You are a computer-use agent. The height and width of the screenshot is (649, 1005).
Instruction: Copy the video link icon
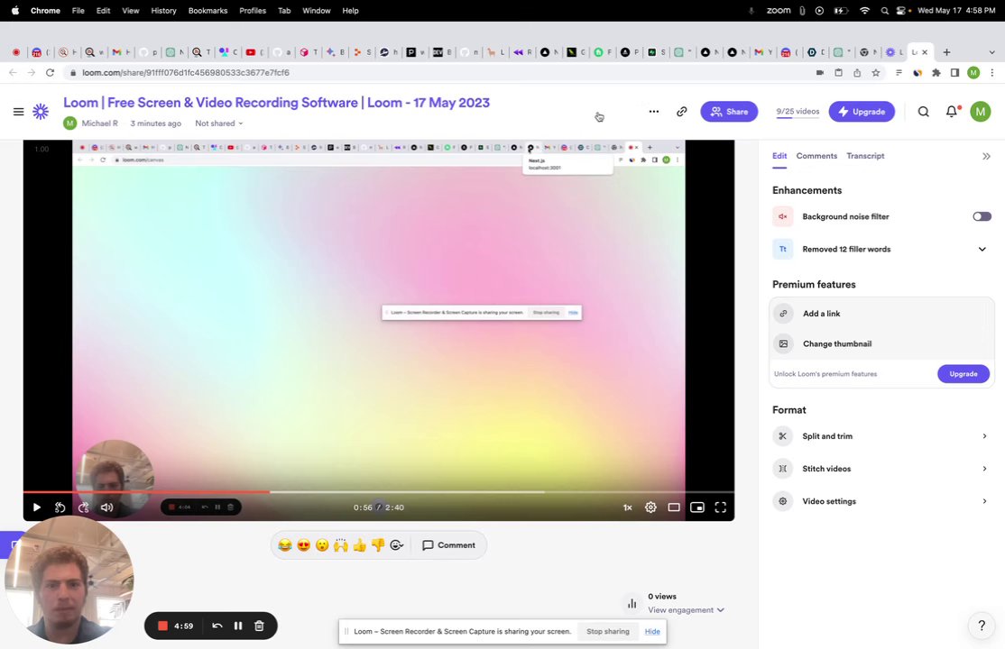pos(681,112)
